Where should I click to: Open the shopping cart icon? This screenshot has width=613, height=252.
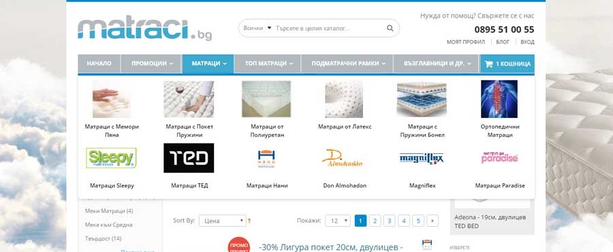point(488,64)
